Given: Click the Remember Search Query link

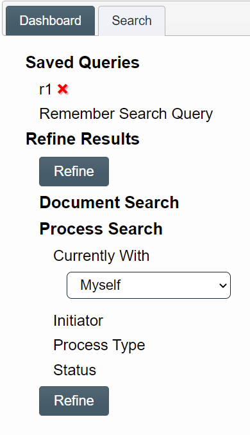Looking at the screenshot, I should pyautogui.click(x=126, y=114).
